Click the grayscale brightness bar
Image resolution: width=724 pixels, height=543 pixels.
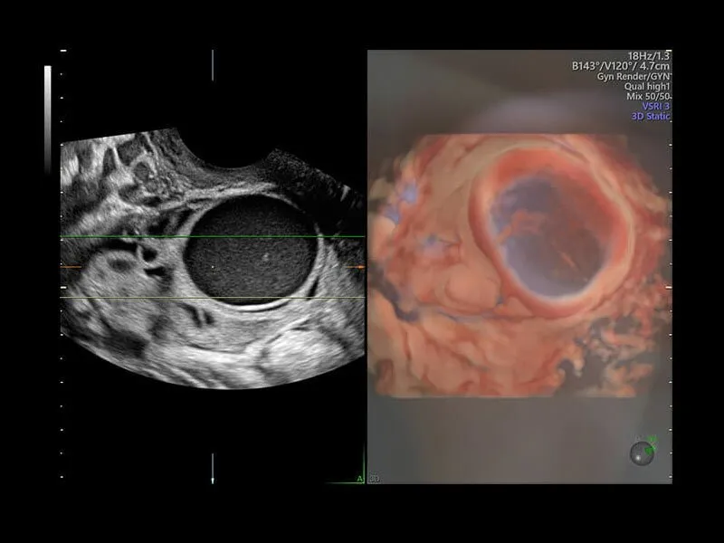pyautogui.click(x=48, y=118)
